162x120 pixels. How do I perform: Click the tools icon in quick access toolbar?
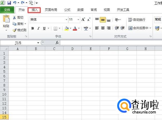[31, 3]
